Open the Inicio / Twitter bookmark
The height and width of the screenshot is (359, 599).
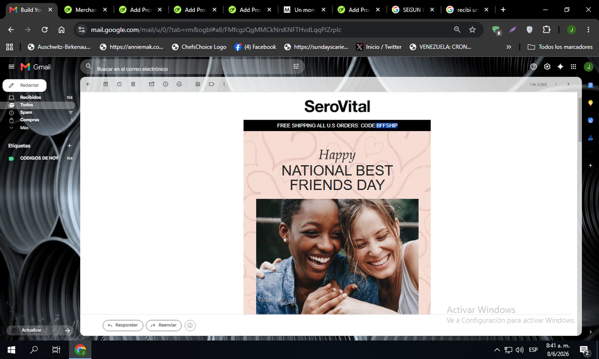379,47
